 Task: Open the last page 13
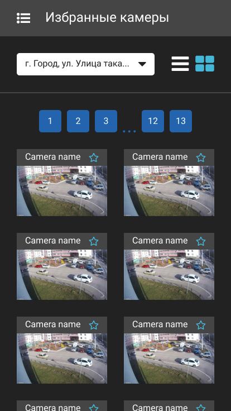point(181,121)
